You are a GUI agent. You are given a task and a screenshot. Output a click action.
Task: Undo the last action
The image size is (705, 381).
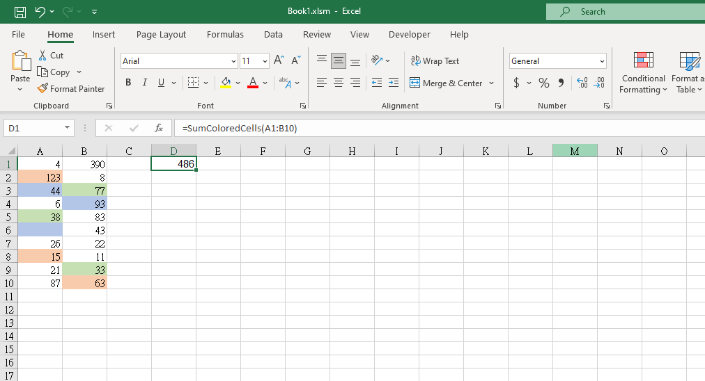[x=40, y=12]
